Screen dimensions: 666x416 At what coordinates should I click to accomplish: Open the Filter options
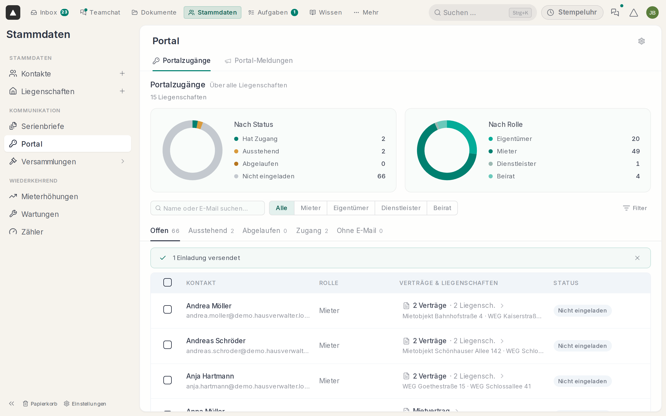tap(635, 208)
